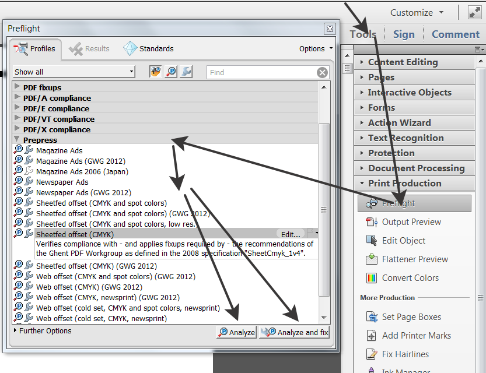Open Convert Colors tool
486x373 pixels.
pos(402,277)
